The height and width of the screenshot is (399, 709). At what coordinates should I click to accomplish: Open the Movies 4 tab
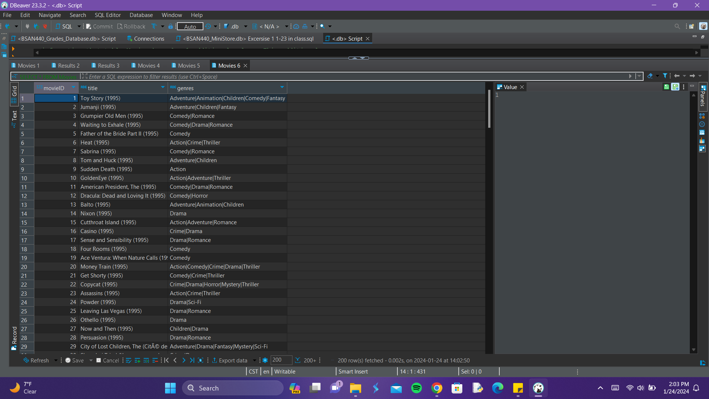tap(148, 65)
